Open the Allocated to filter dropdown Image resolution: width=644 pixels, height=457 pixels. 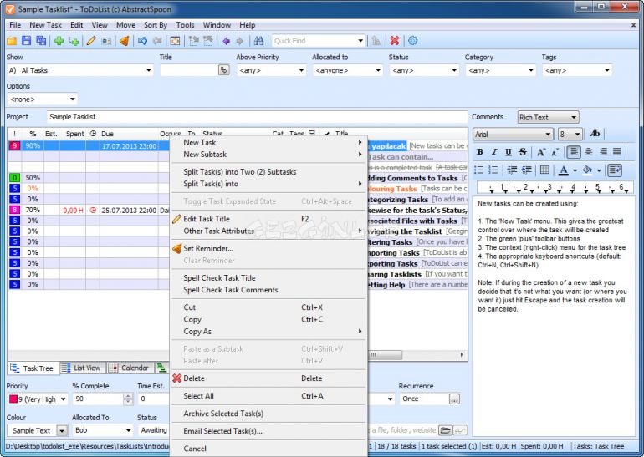(x=378, y=70)
